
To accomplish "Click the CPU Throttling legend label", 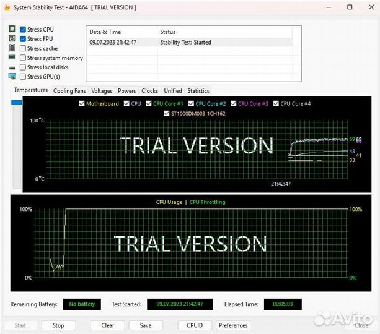I will [x=207, y=202].
